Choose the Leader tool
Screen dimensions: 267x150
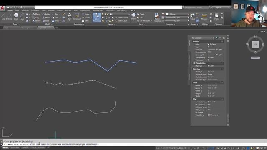(x=86, y=17)
